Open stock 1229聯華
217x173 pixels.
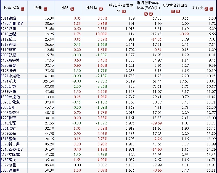[9, 118]
